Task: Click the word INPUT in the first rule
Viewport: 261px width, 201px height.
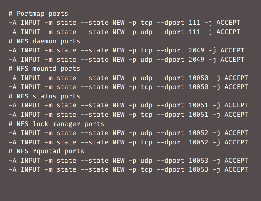Action: click(x=30, y=23)
